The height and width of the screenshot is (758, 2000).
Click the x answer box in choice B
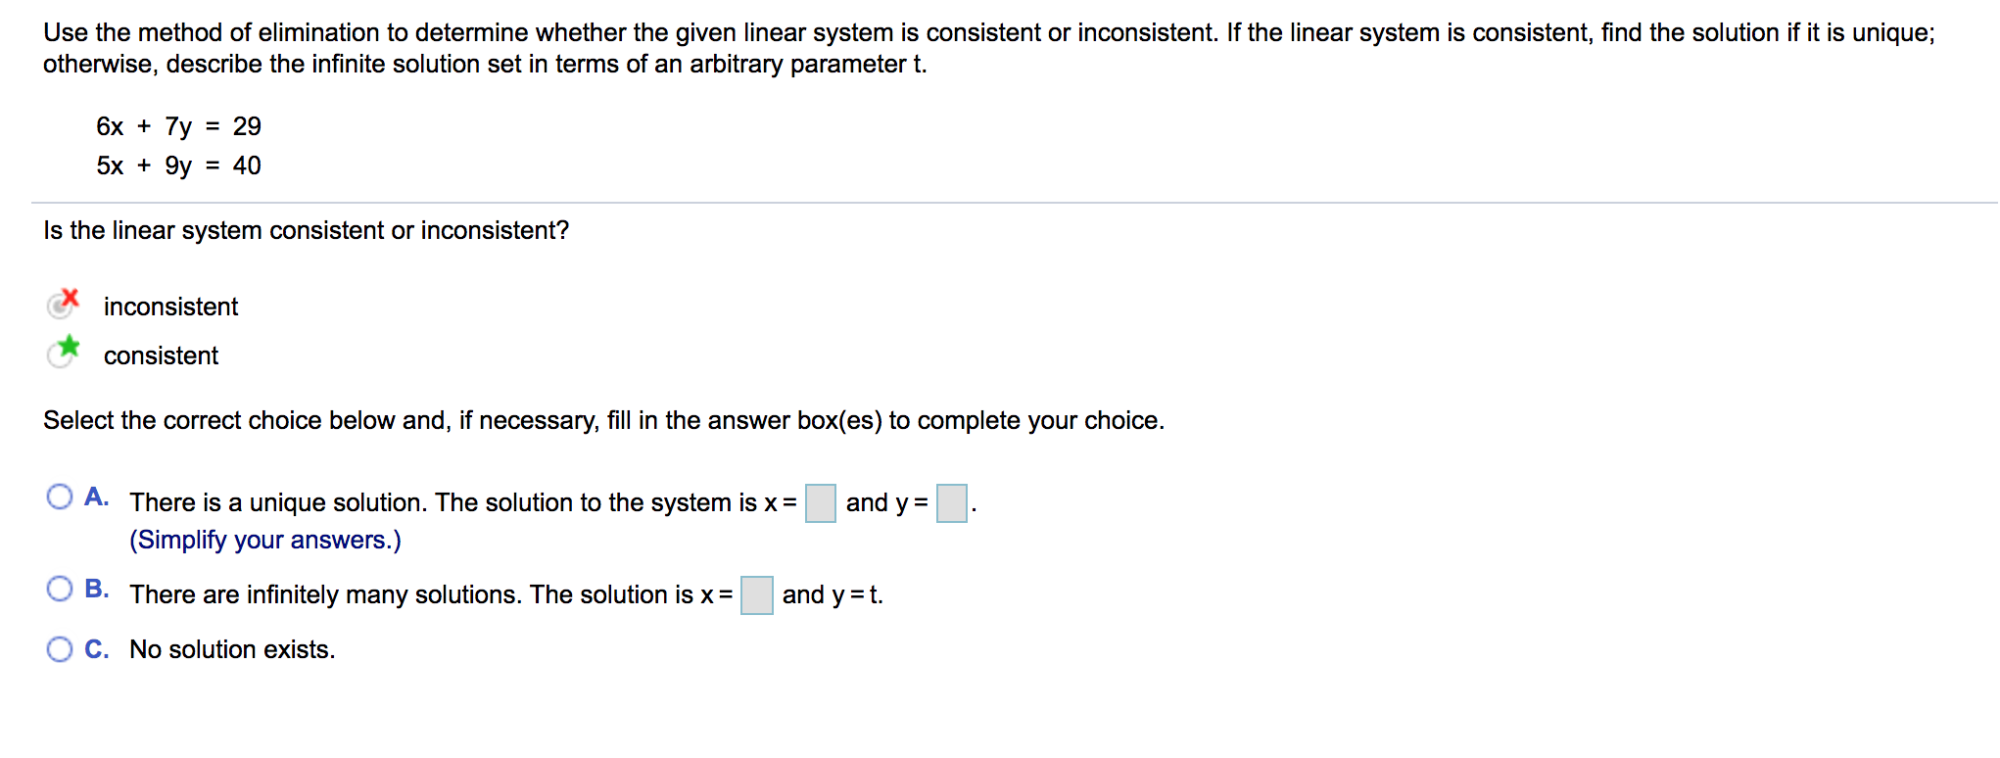(x=756, y=593)
